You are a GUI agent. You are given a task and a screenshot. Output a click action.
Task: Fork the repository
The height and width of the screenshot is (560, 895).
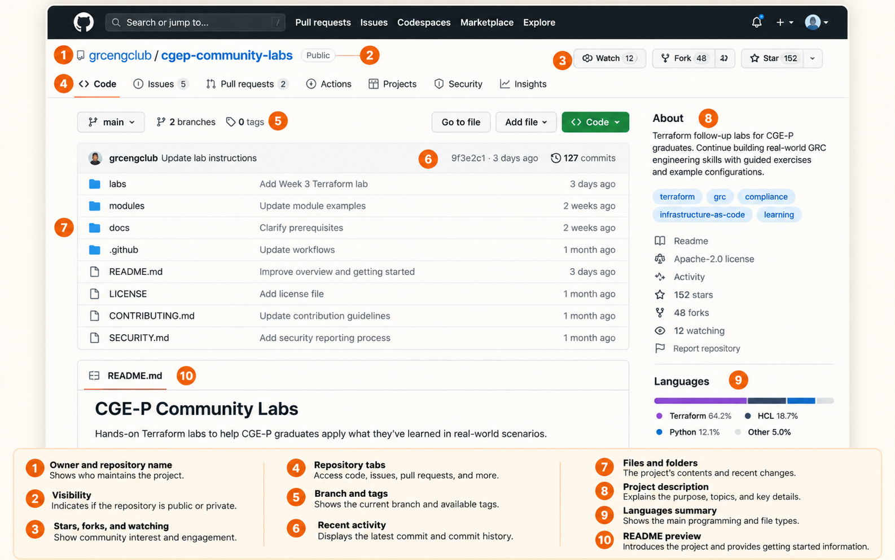[683, 58]
